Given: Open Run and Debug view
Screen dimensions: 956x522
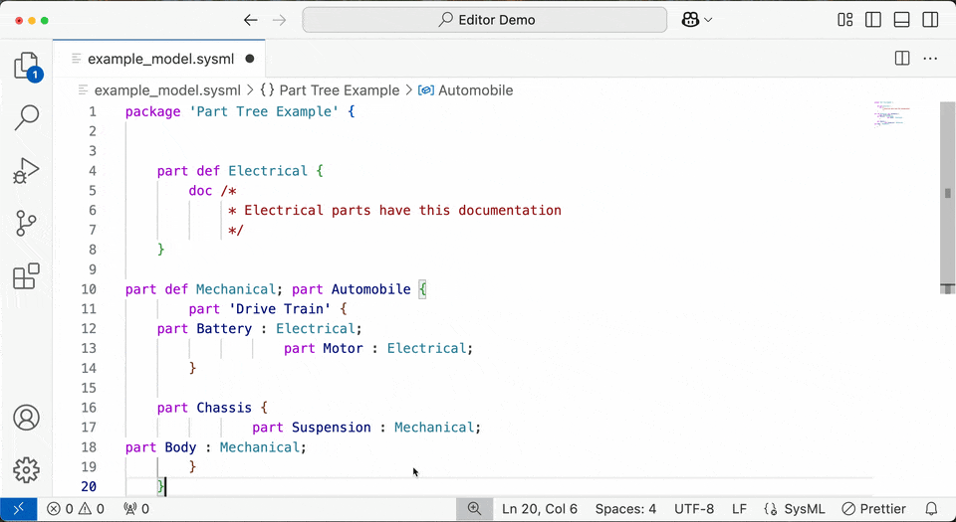Looking at the screenshot, I should (26, 171).
